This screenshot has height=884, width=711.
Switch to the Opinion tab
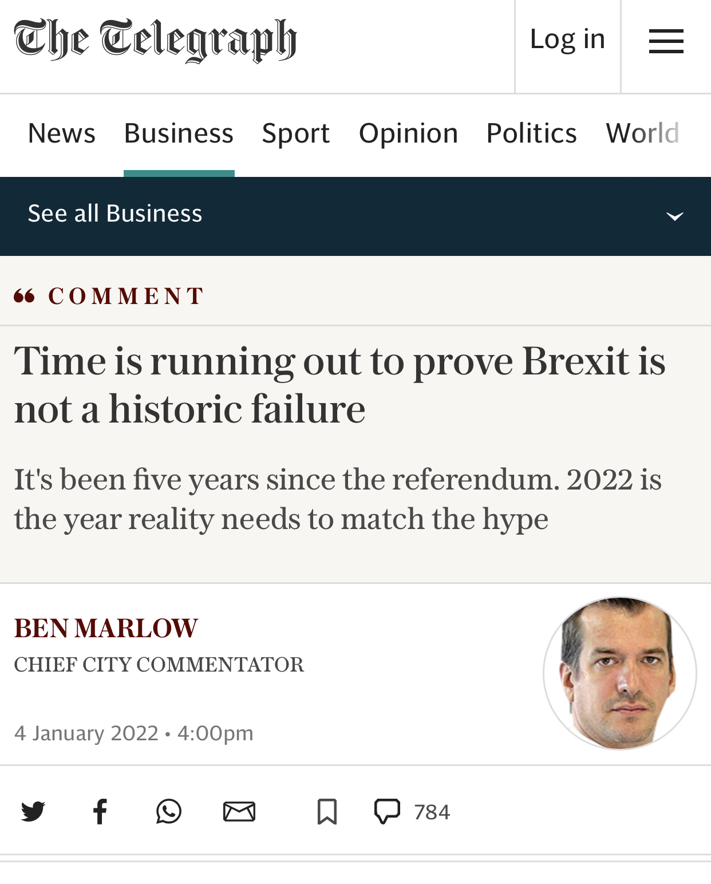(x=408, y=133)
